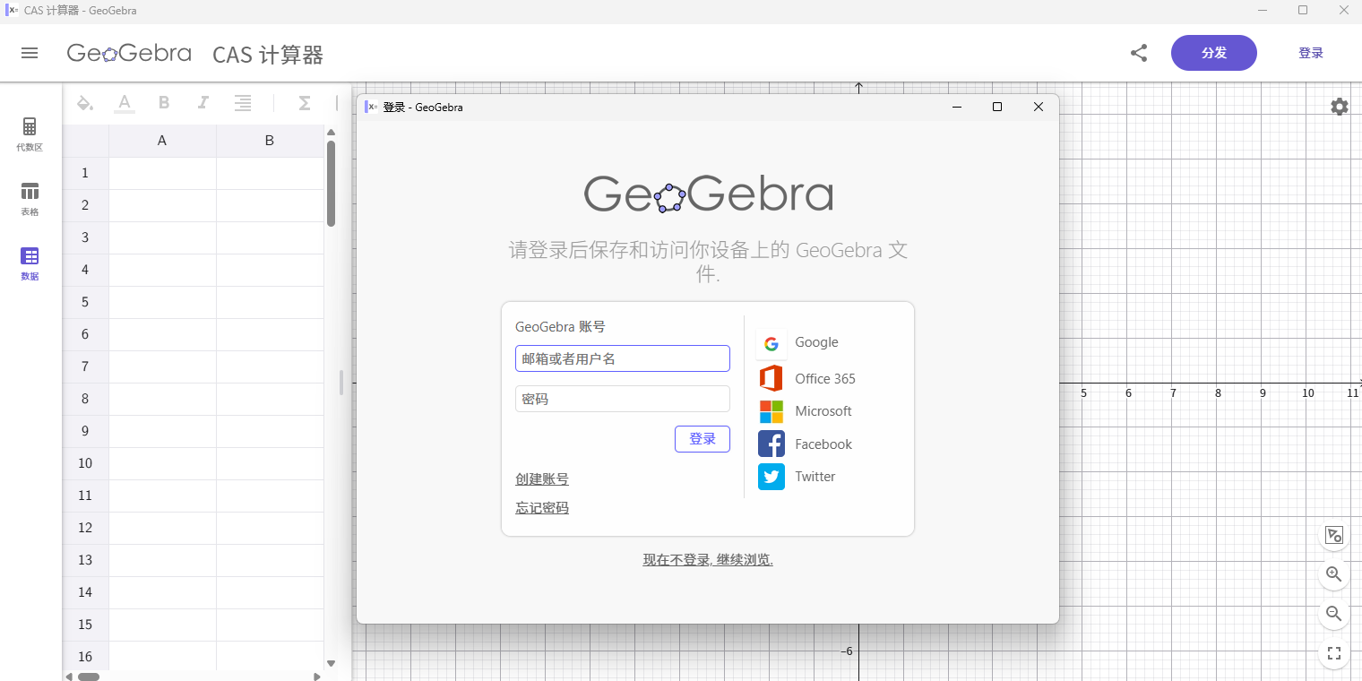The width and height of the screenshot is (1362, 681).
Task: Click the sigma sum tool
Action: tap(305, 103)
